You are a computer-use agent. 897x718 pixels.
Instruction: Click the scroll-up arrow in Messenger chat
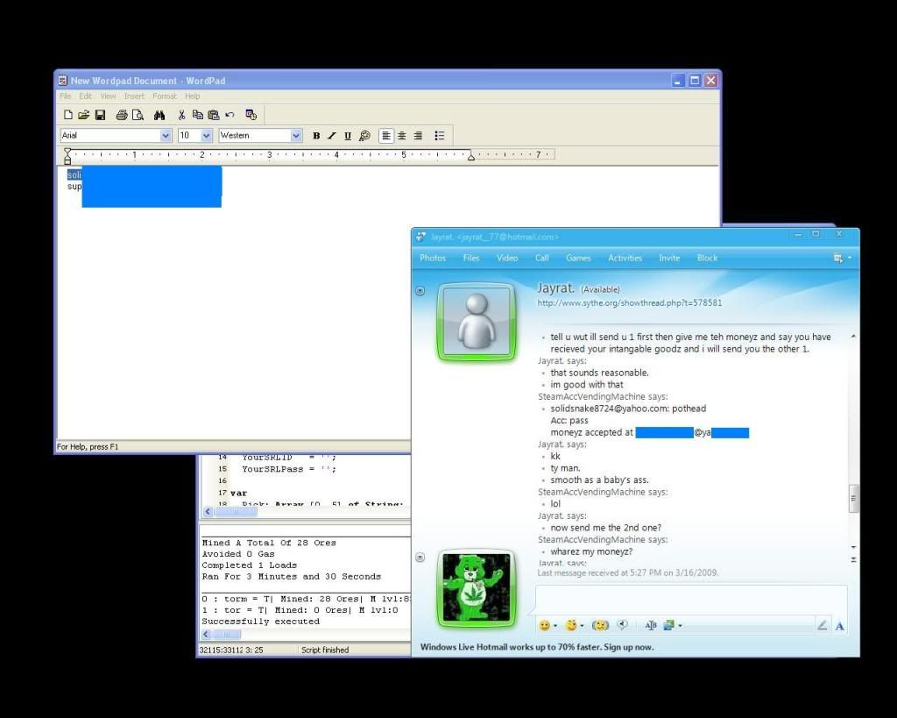click(x=853, y=336)
